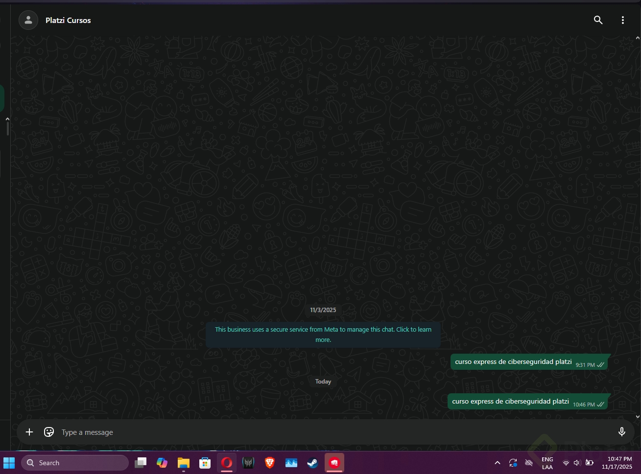This screenshot has height=474, width=641.
Task: Launch Brave browser from the taskbar
Action: 270,463
